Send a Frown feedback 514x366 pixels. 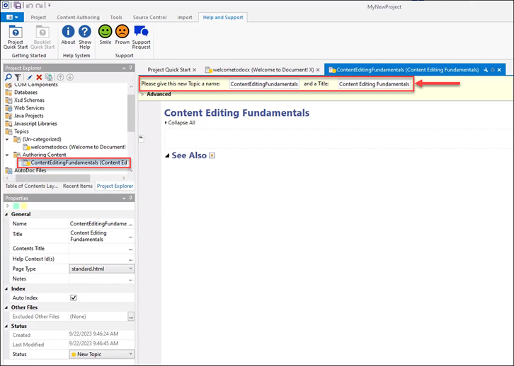pyautogui.click(x=122, y=33)
